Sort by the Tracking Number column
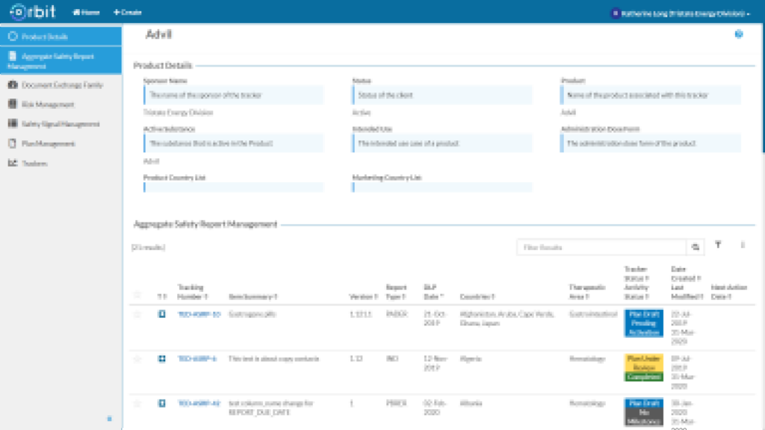This screenshot has height=430, width=765. pos(192,292)
